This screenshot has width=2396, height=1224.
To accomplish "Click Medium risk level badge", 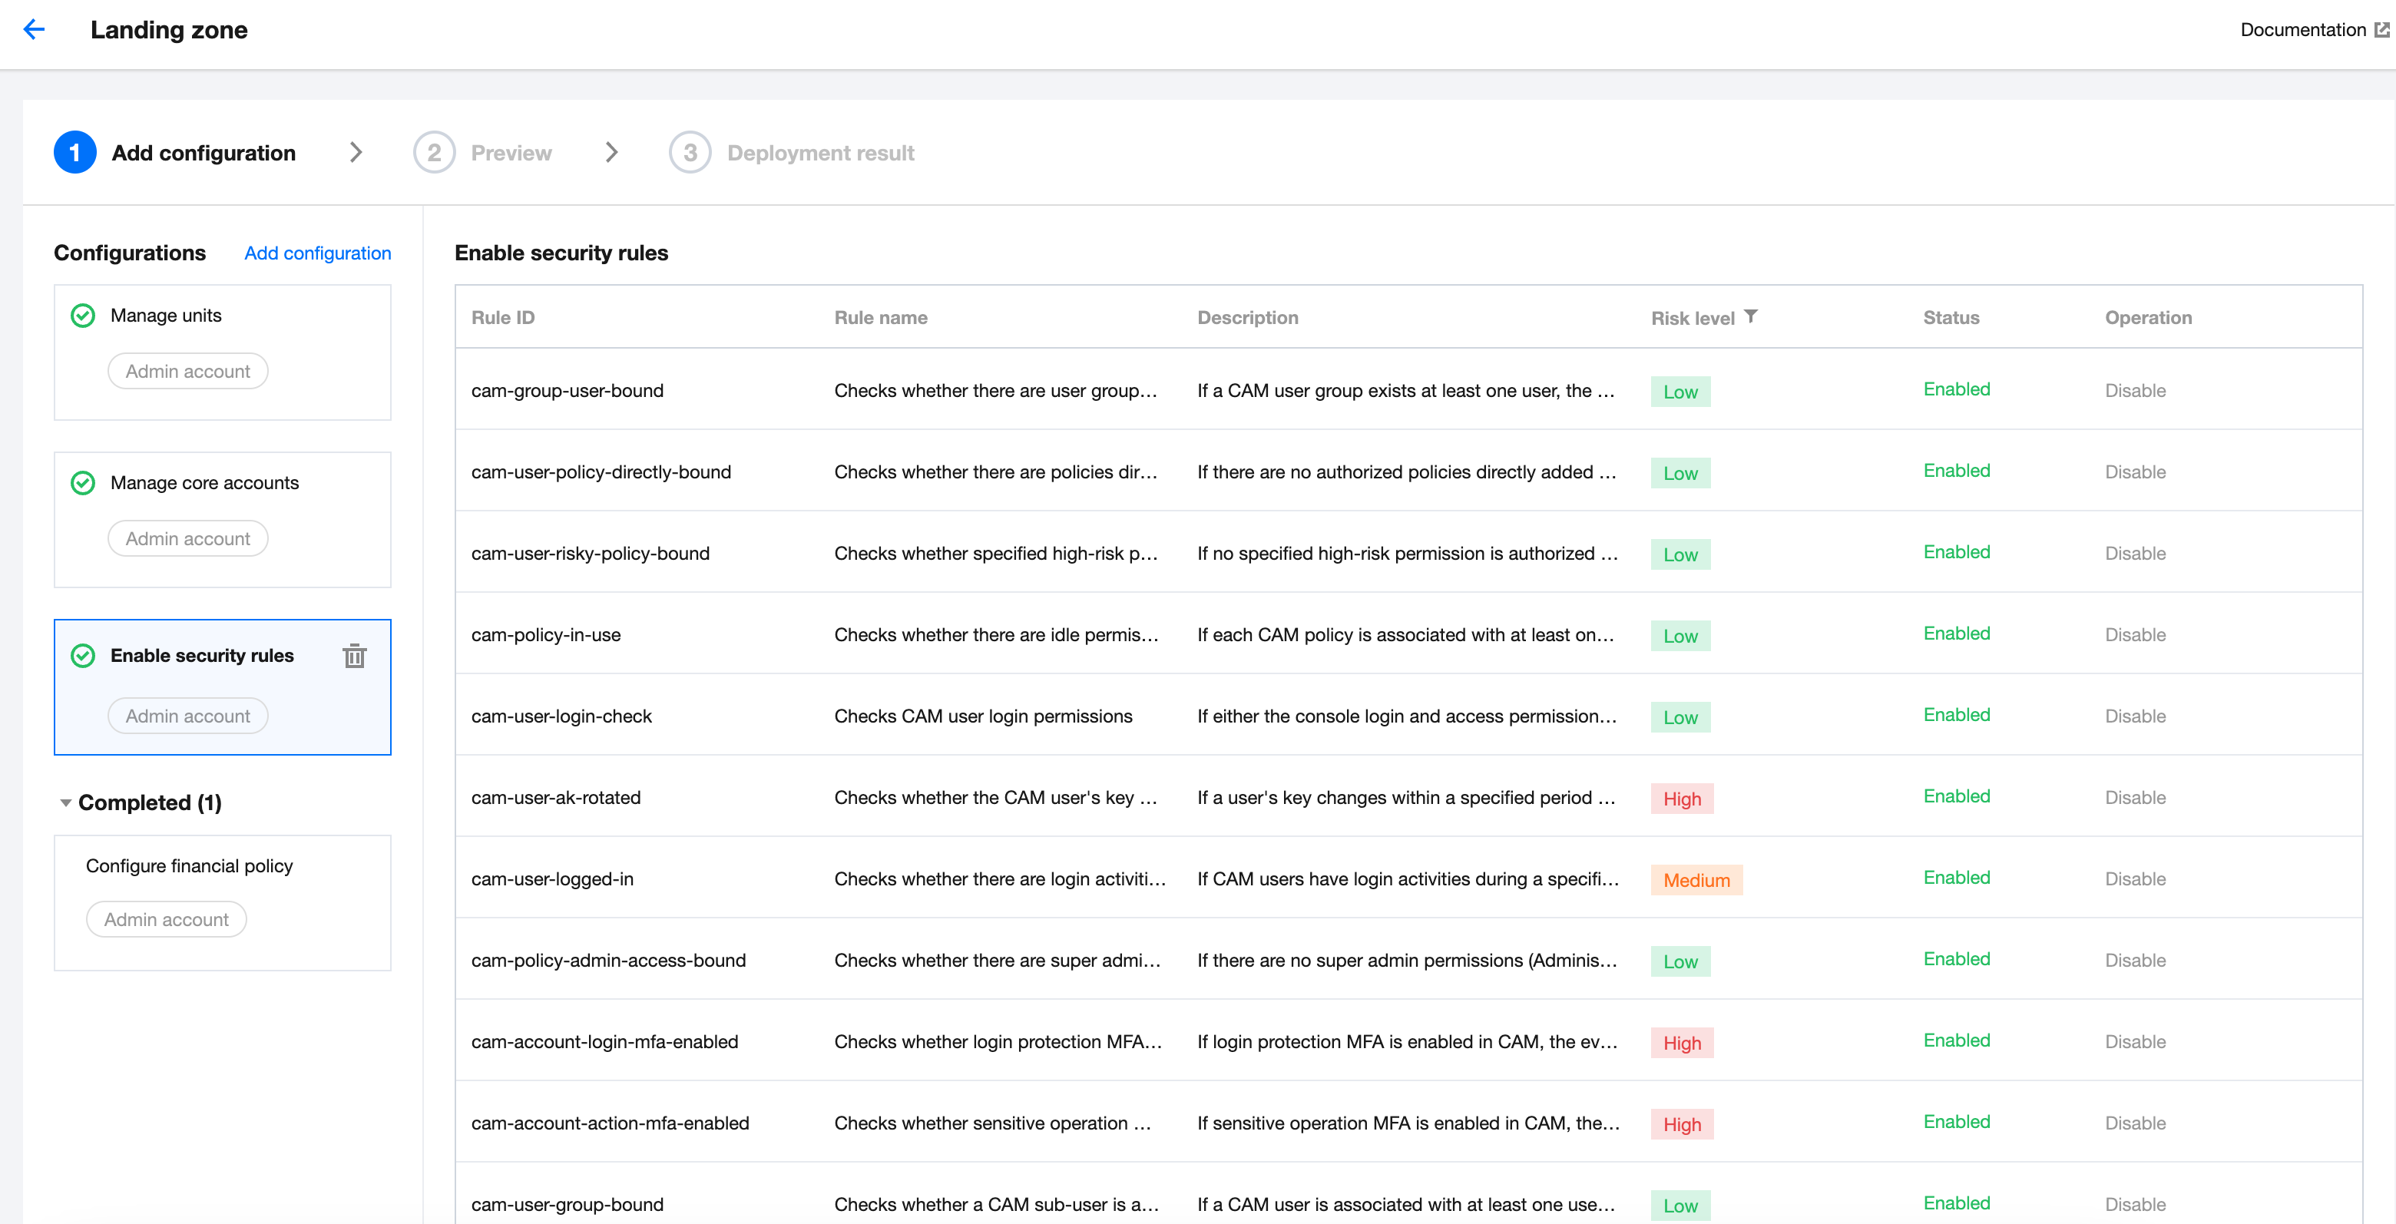I will (1696, 880).
